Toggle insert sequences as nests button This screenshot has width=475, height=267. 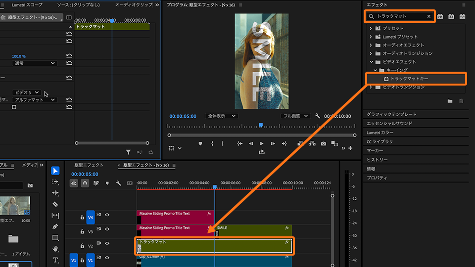pyautogui.click(x=74, y=183)
